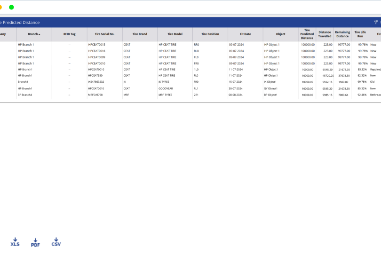381x254 pixels.
Task: Download the report as PDF
Action: click(x=35, y=242)
